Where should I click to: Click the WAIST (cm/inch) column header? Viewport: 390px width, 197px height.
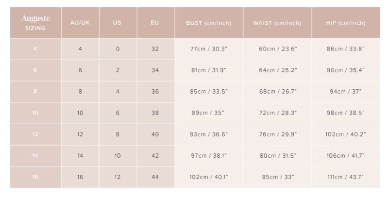[277, 23]
